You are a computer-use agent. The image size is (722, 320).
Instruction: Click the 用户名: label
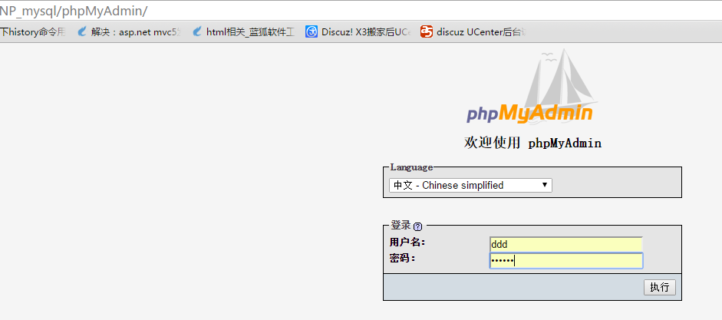407,242
